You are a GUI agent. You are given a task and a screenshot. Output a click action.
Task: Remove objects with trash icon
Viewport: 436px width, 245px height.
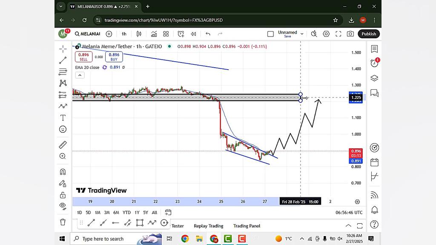tap(63, 222)
